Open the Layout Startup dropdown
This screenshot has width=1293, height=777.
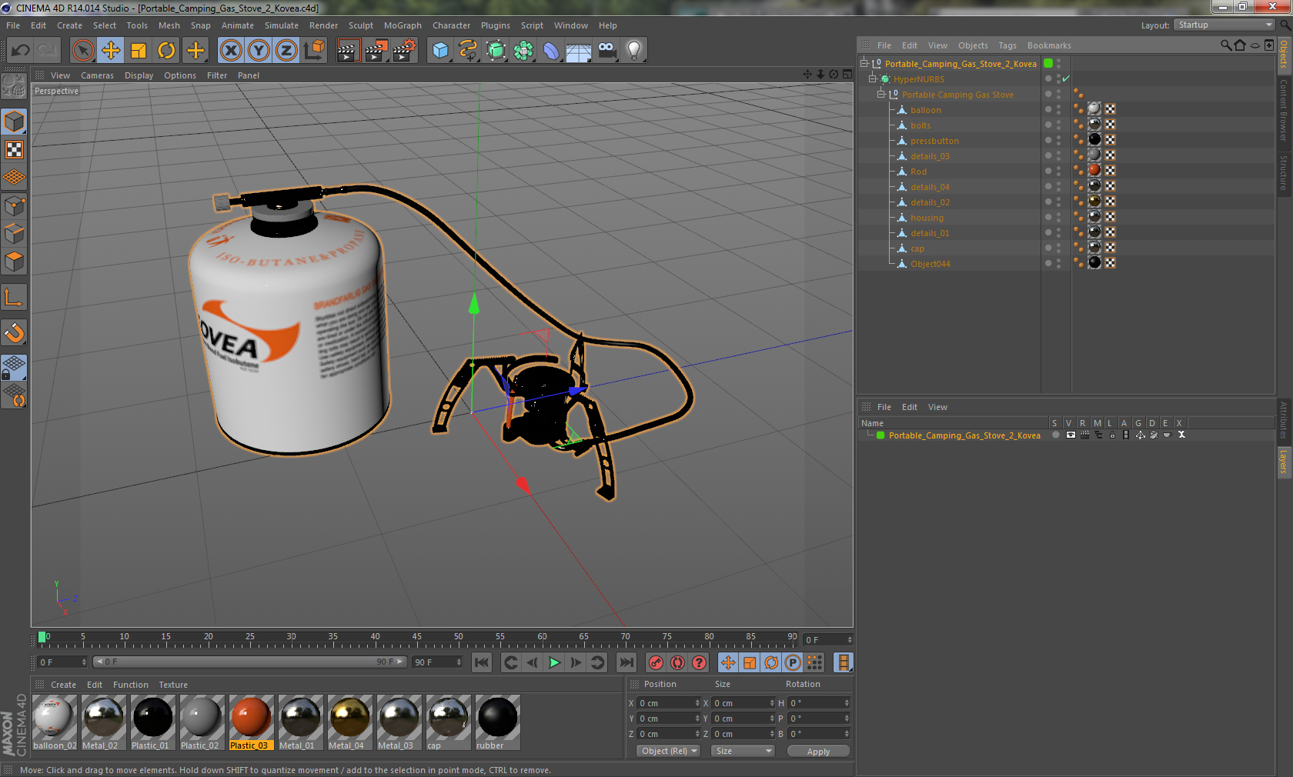click(1224, 25)
